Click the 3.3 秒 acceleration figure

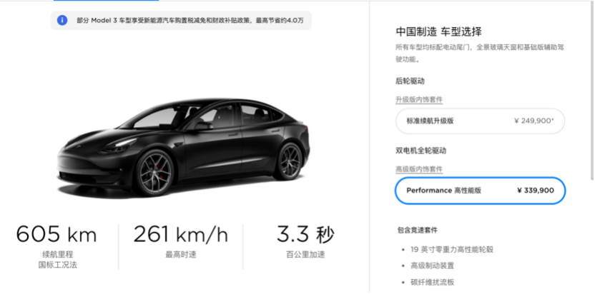(305, 235)
